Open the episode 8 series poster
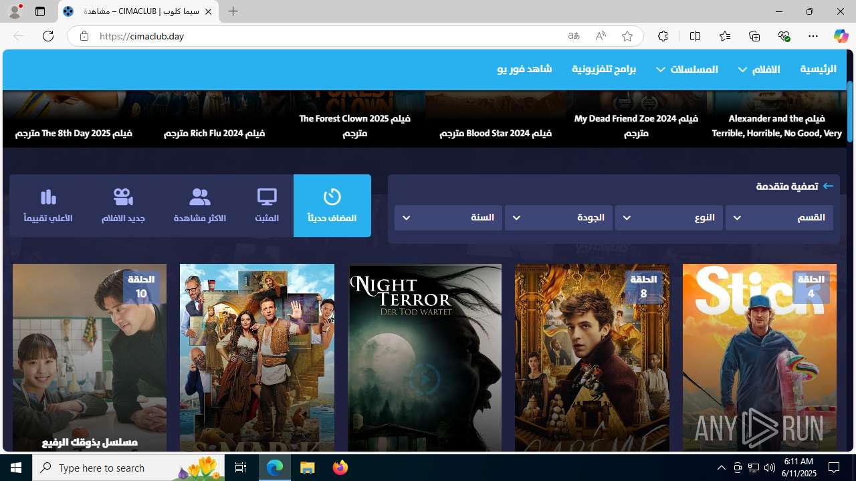856x481 pixels. tap(592, 357)
